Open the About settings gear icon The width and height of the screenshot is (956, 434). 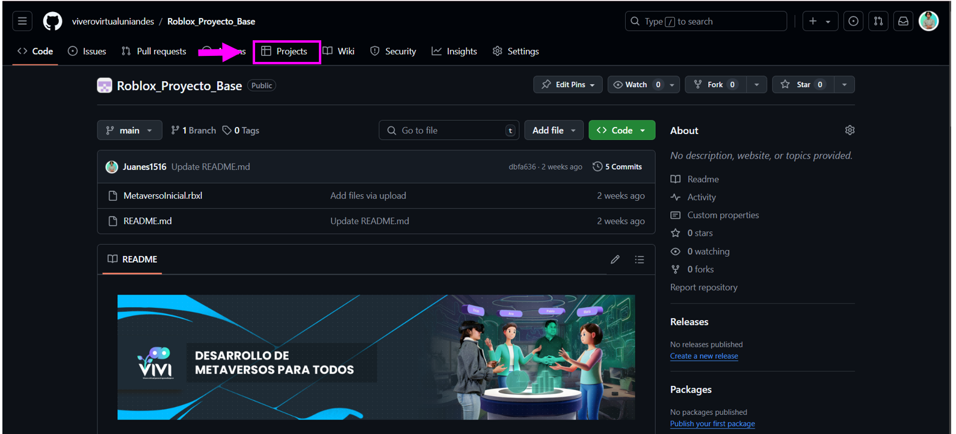850,130
